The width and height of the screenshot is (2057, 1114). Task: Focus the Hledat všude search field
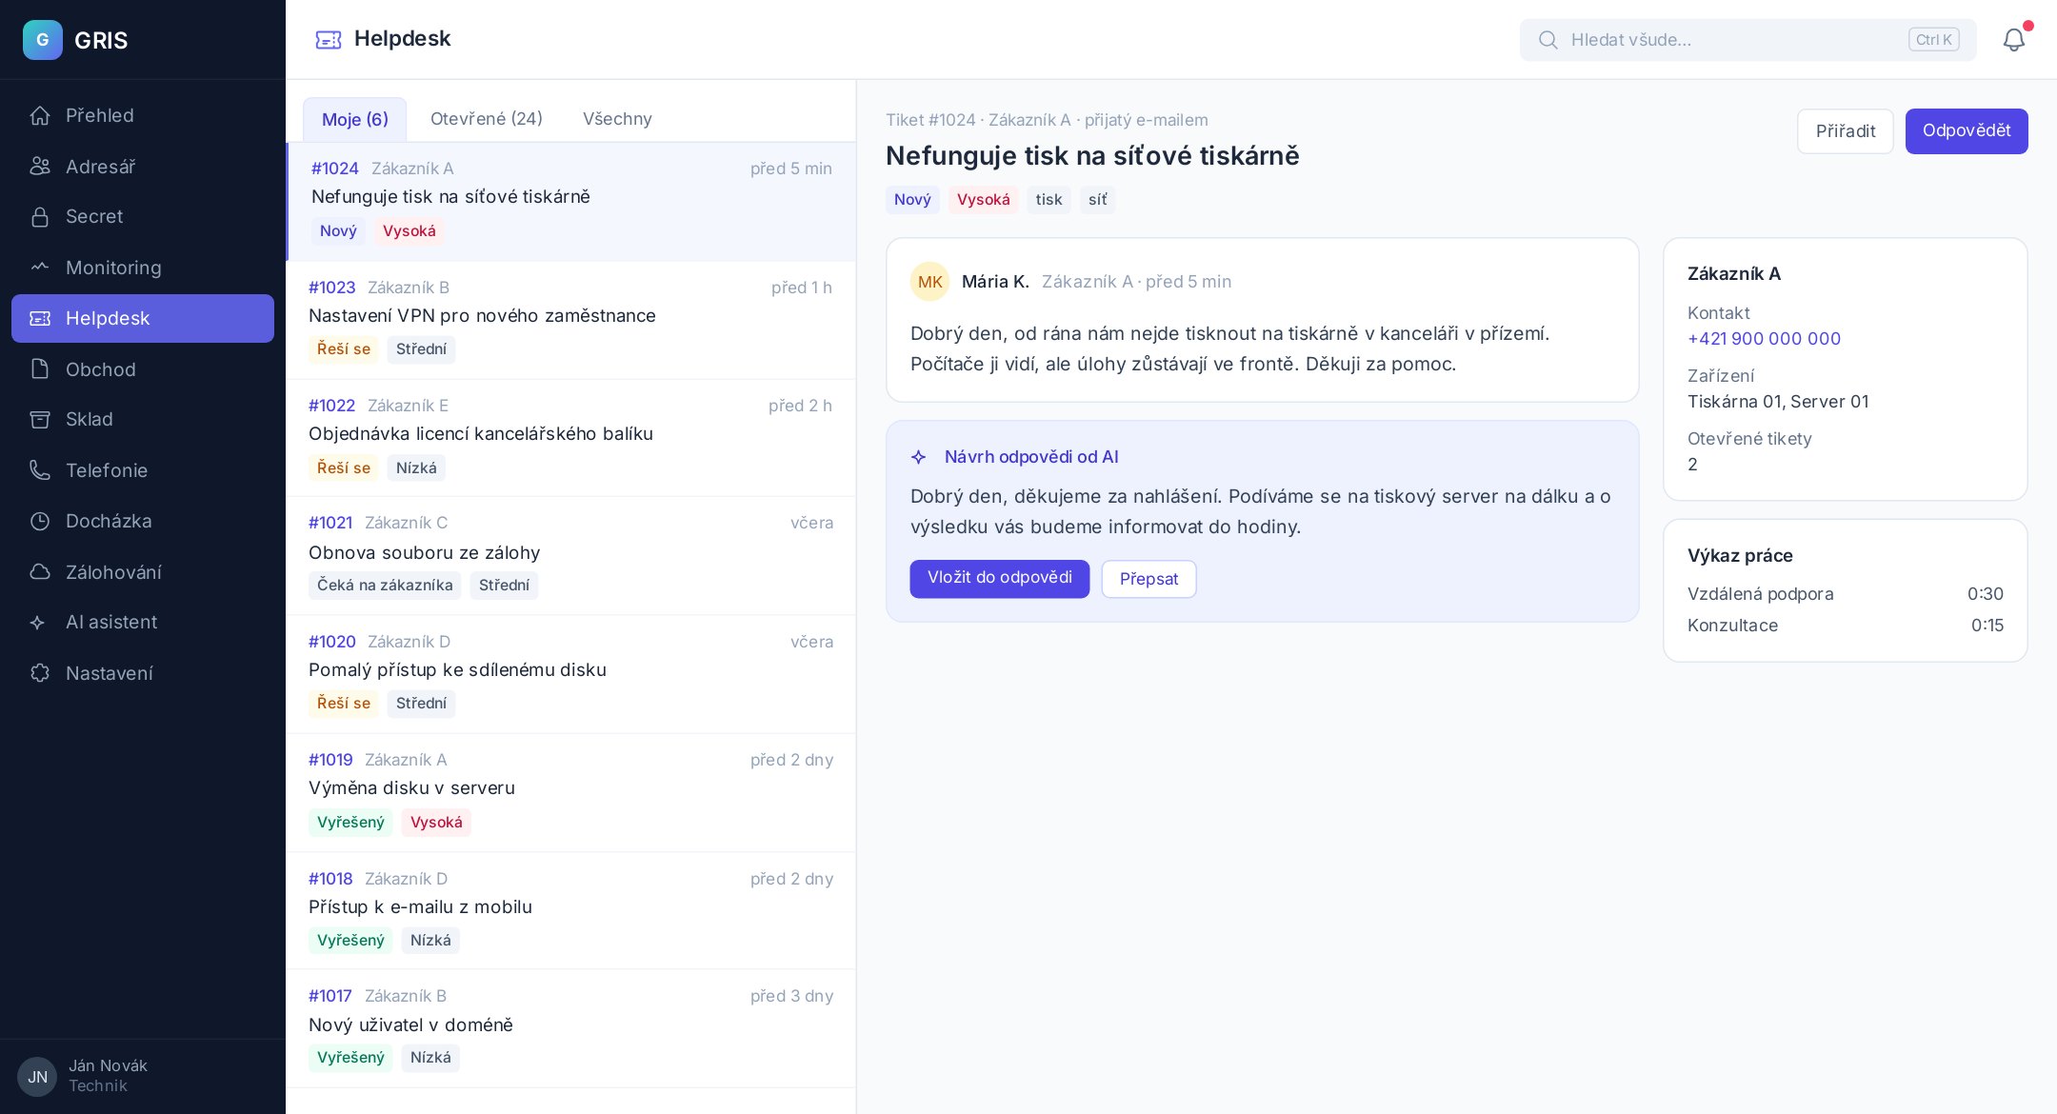(1747, 40)
